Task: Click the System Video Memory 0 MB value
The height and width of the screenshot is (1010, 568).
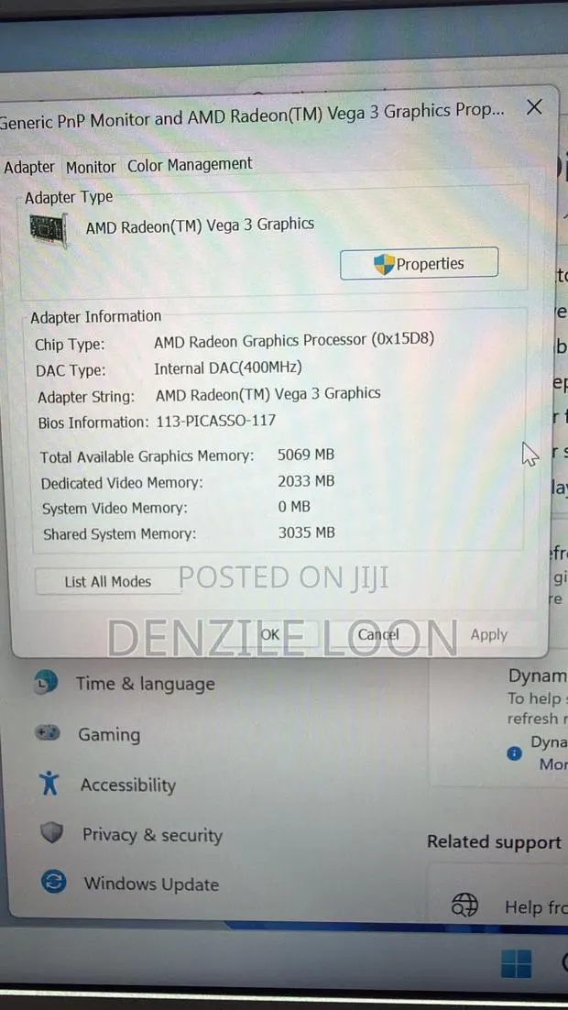Action: [294, 507]
